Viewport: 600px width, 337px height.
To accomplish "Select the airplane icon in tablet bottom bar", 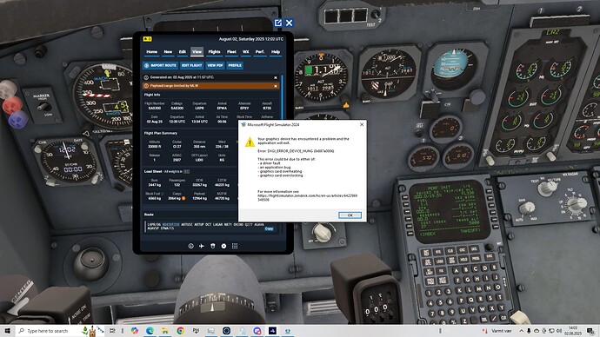I will click(x=202, y=246).
